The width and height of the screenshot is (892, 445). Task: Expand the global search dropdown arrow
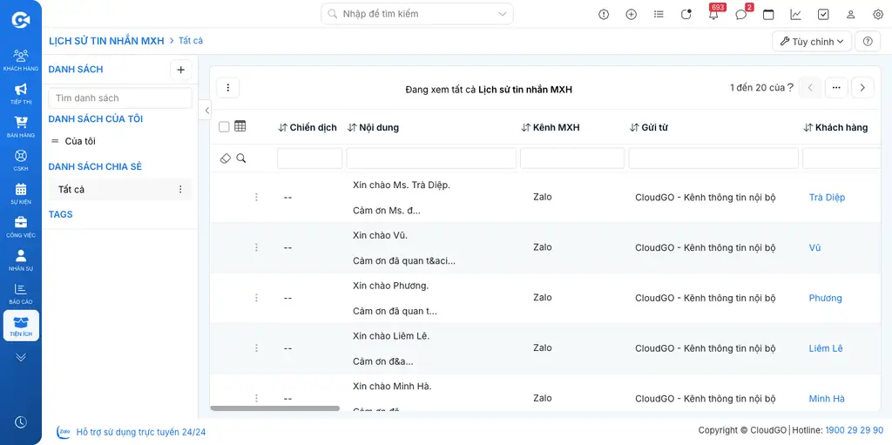502,14
